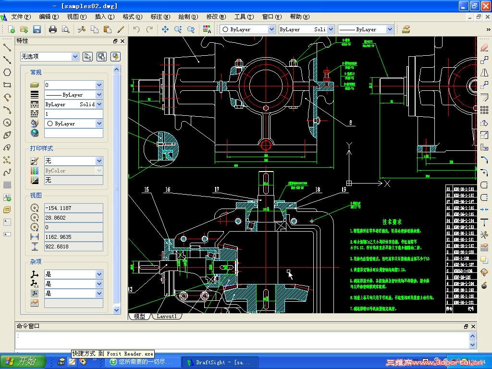The height and width of the screenshot is (369, 492).
Task: Click the linescale field showing 1
Action: 74,114
